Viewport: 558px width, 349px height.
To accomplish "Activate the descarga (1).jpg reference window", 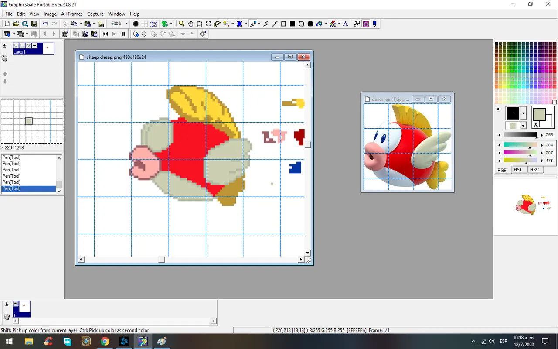I will click(x=390, y=99).
